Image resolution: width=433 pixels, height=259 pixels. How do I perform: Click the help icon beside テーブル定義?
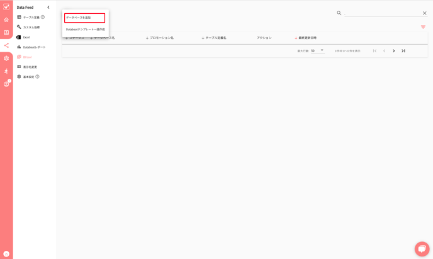click(43, 17)
